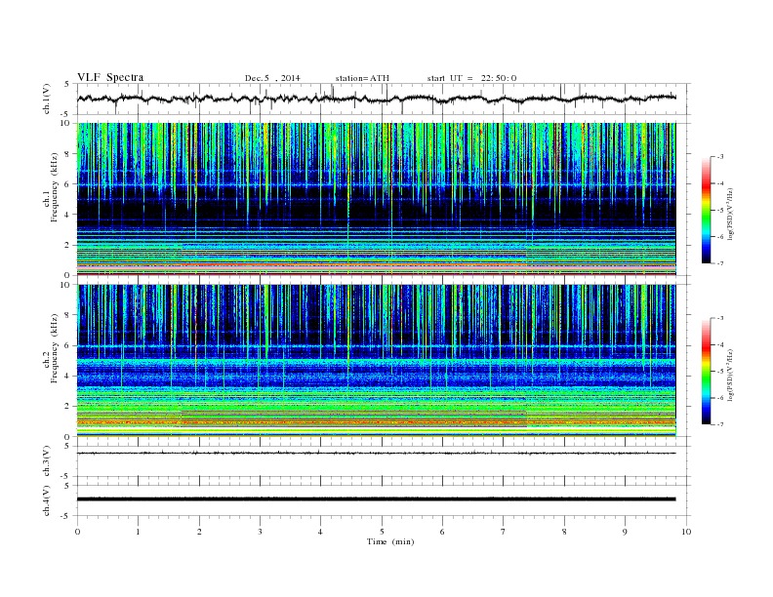This screenshot has height=597, width=773.
Task: Click the ch.2 spectrogram panel
Action: pos(377,361)
